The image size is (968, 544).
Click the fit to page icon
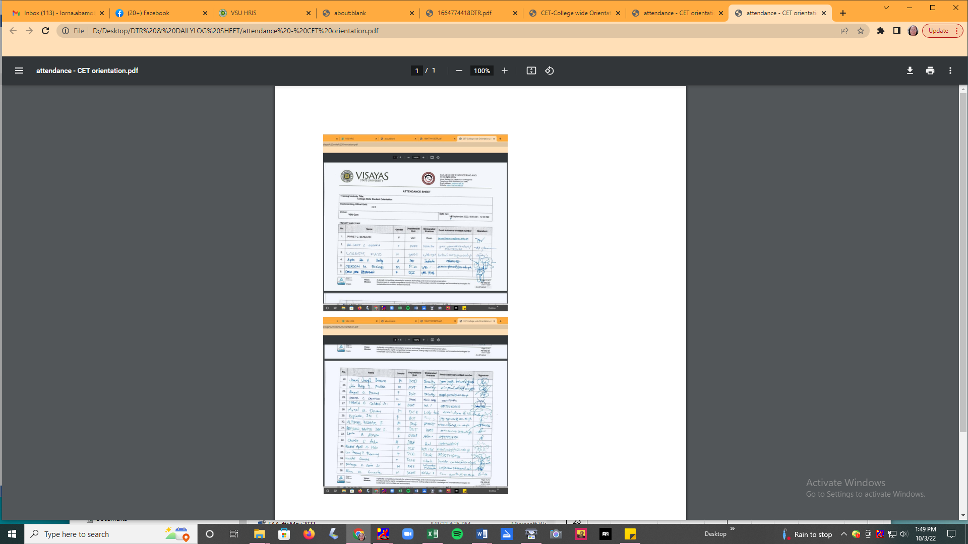tap(531, 71)
